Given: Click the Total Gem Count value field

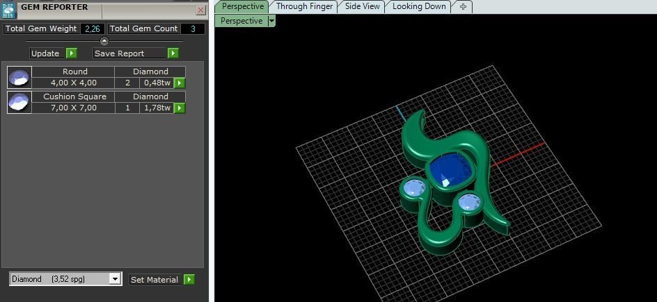Looking at the screenshot, I should (x=193, y=29).
